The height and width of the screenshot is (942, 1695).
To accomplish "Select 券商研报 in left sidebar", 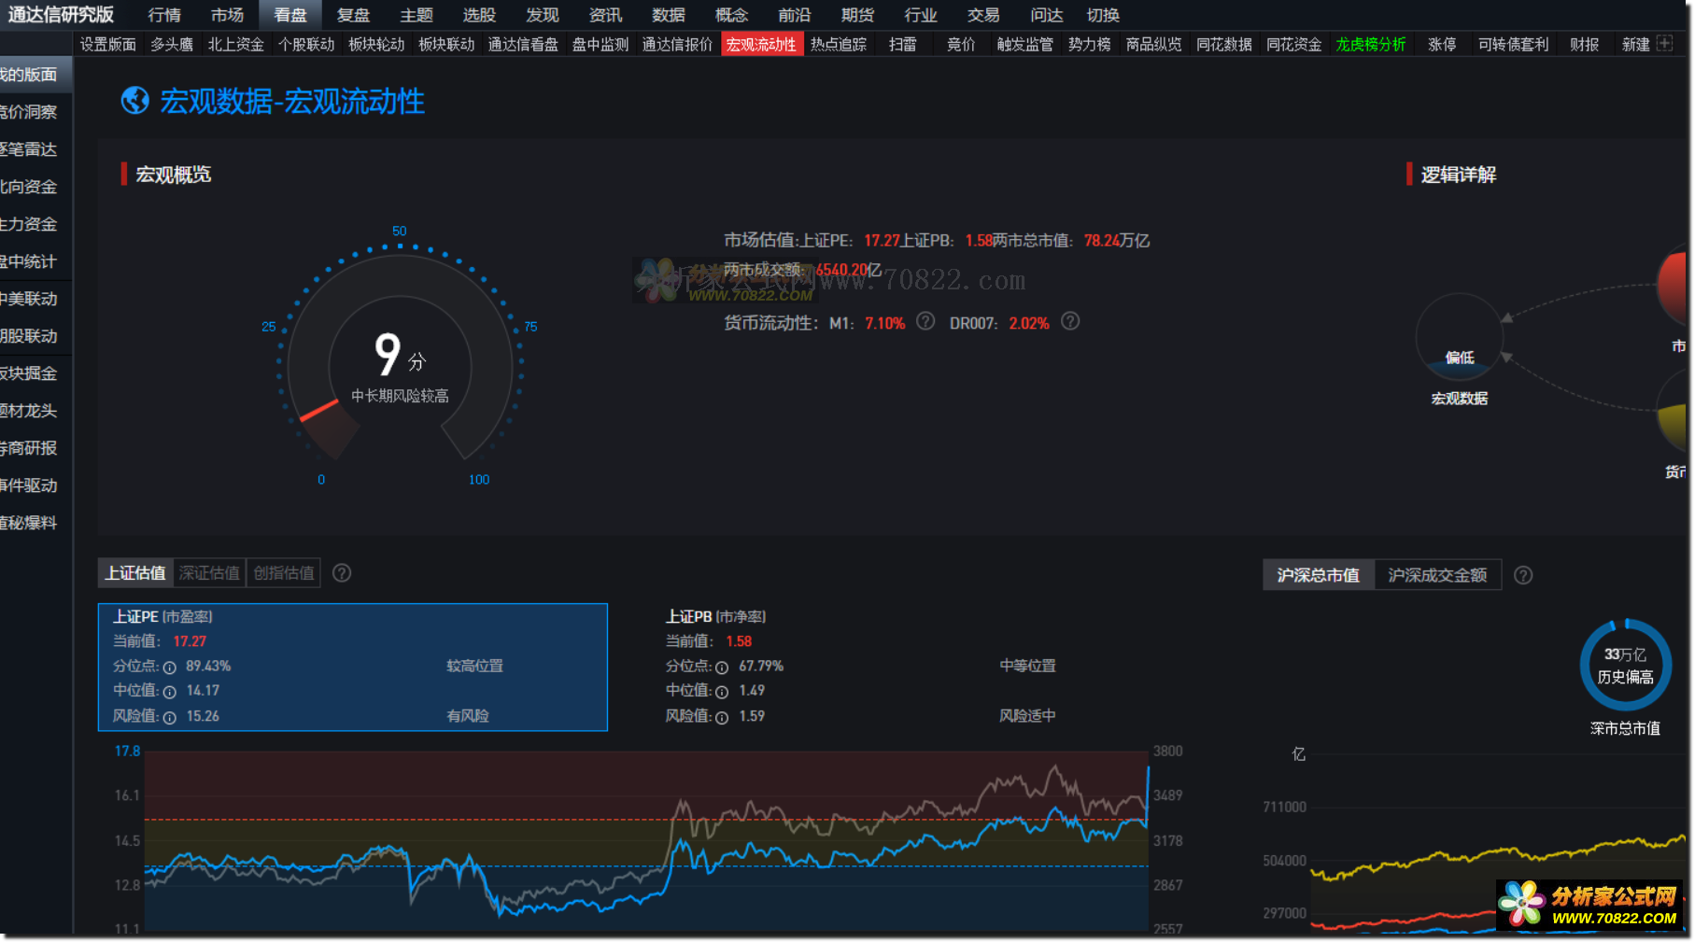I will click(35, 448).
